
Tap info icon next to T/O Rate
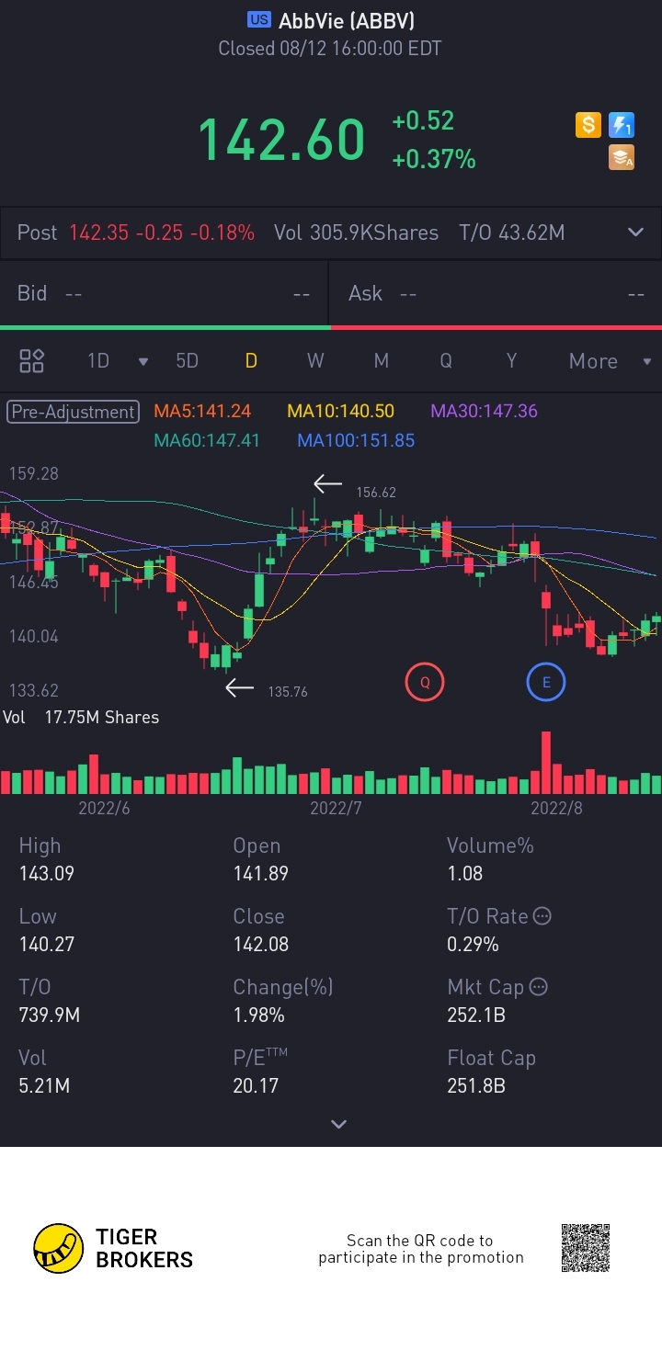click(542, 916)
